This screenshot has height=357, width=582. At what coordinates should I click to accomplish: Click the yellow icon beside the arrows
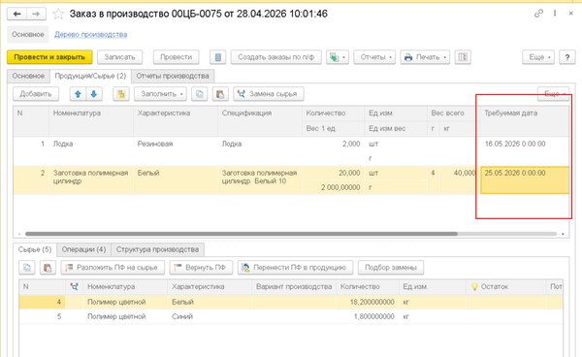point(121,94)
